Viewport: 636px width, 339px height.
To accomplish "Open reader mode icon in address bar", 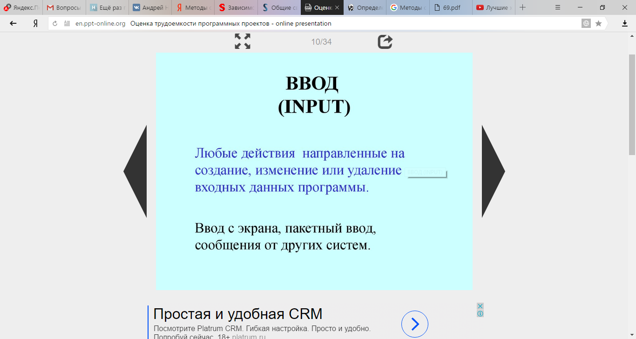I will (67, 23).
